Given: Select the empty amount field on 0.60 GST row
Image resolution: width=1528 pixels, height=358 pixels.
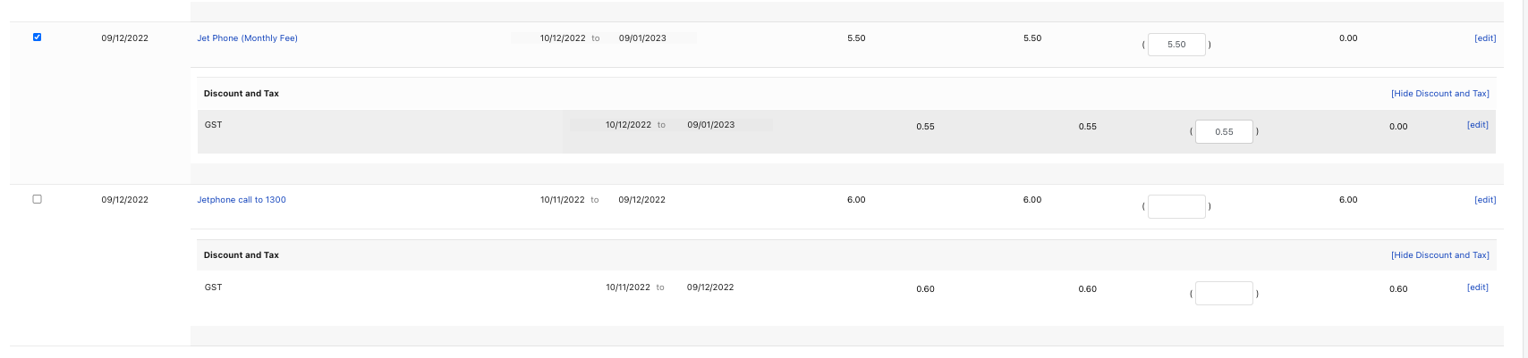Looking at the screenshot, I should 1224,294.
